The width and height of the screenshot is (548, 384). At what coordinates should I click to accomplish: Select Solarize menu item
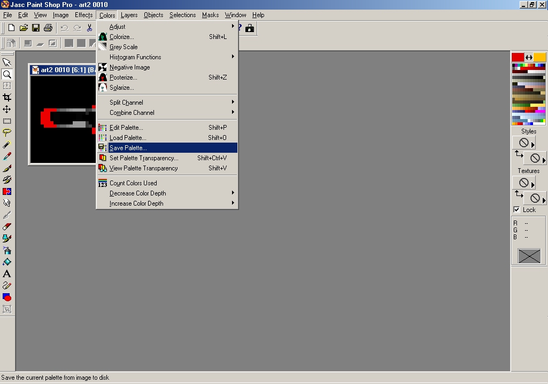[x=167, y=87]
